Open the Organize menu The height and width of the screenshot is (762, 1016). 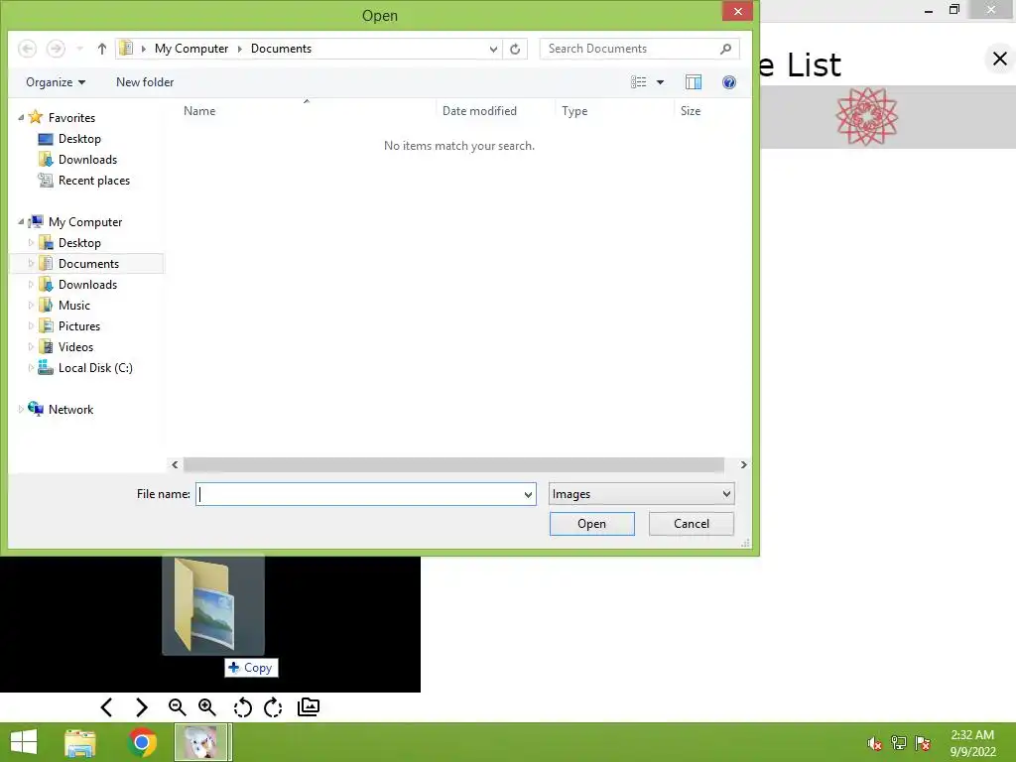pos(56,82)
